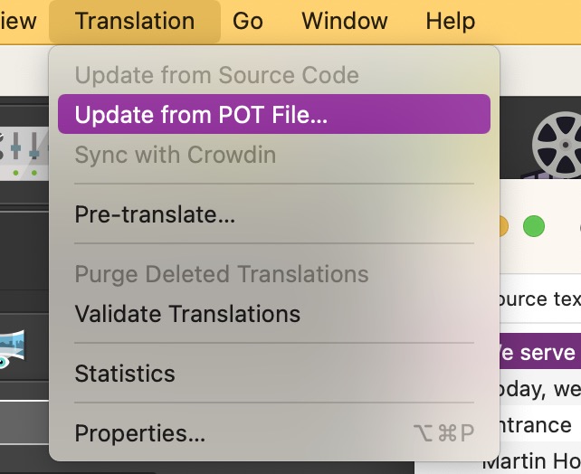581x474 pixels.
Task: Open the Window menu
Action: tap(347, 21)
